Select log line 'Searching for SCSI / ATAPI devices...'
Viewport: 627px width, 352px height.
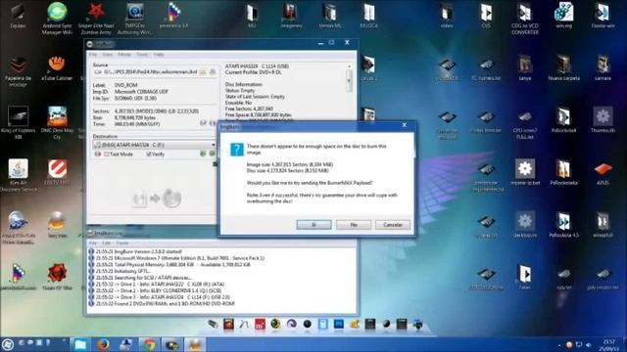[144, 278]
